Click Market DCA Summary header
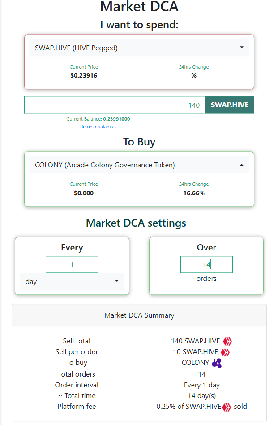Screen dimensions: 278x425 pyautogui.click(x=139, y=315)
